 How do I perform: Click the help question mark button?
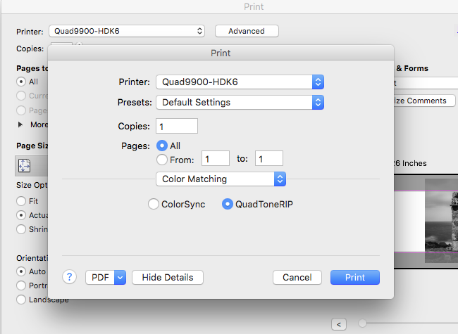[x=69, y=277]
